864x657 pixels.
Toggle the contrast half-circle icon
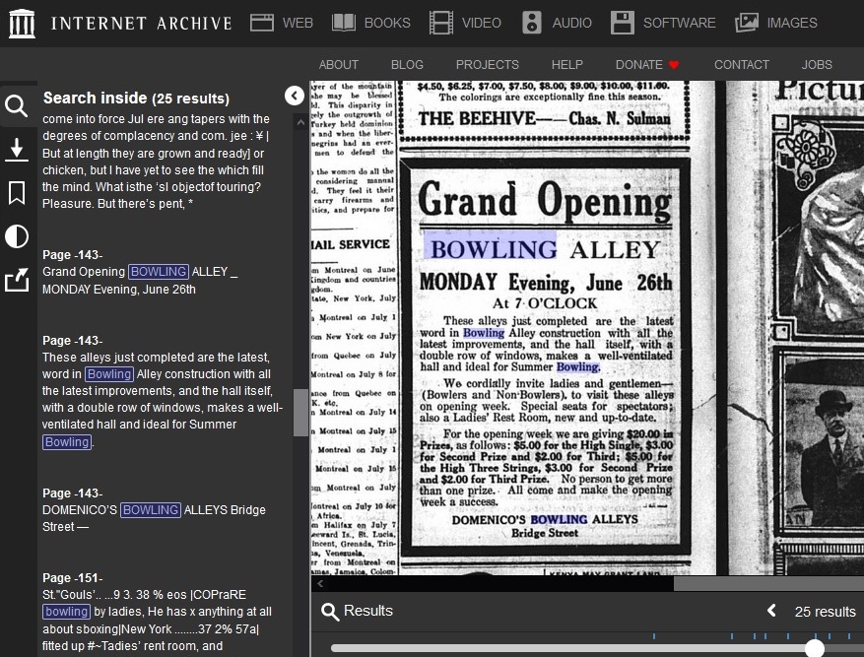point(17,236)
